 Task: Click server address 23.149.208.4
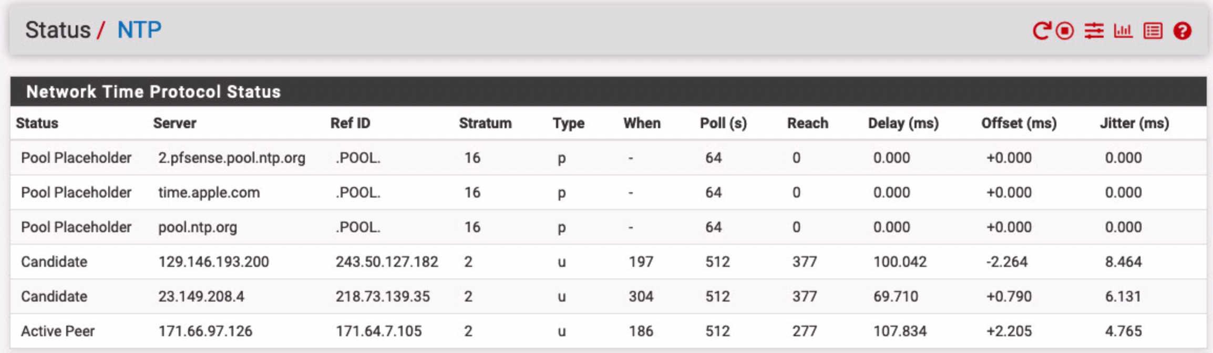[x=201, y=296]
